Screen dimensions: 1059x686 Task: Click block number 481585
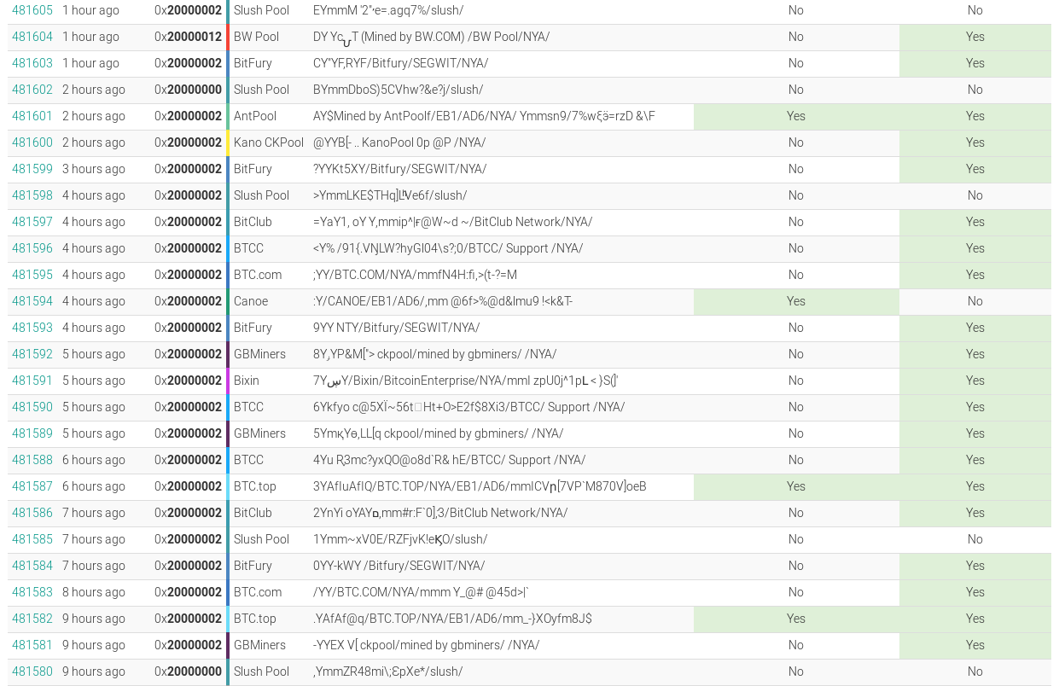pyautogui.click(x=32, y=539)
